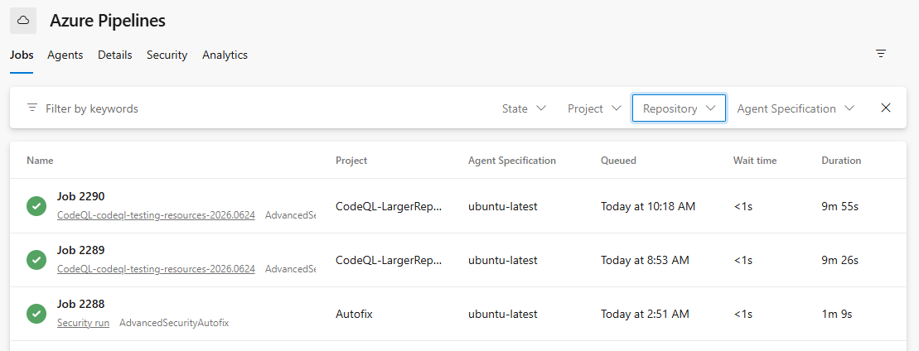Click Job 2290's CodeQL-LargerRep project cell
919x351 pixels.
coord(388,205)
